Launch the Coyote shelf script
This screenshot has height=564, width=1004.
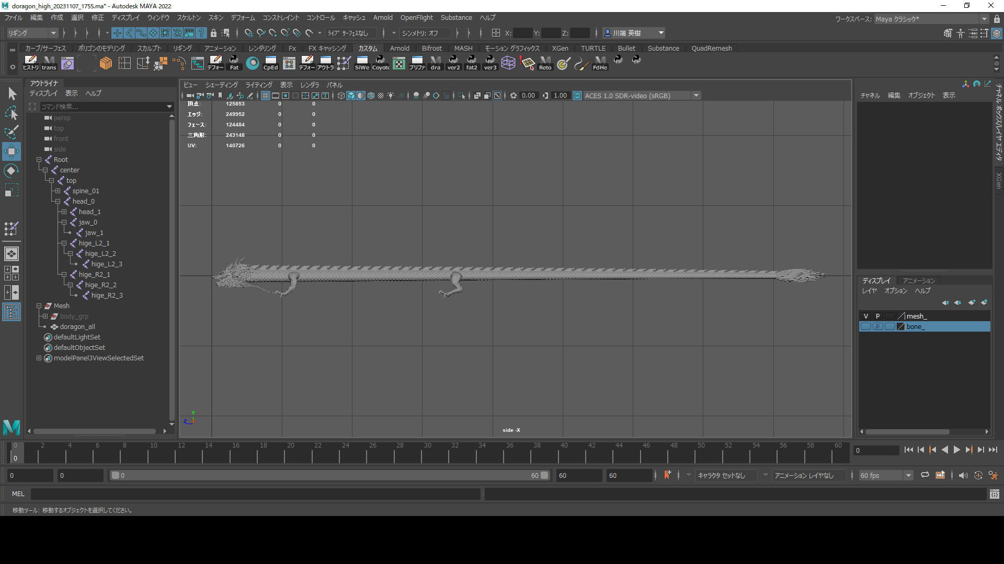(x=380, y=63)
